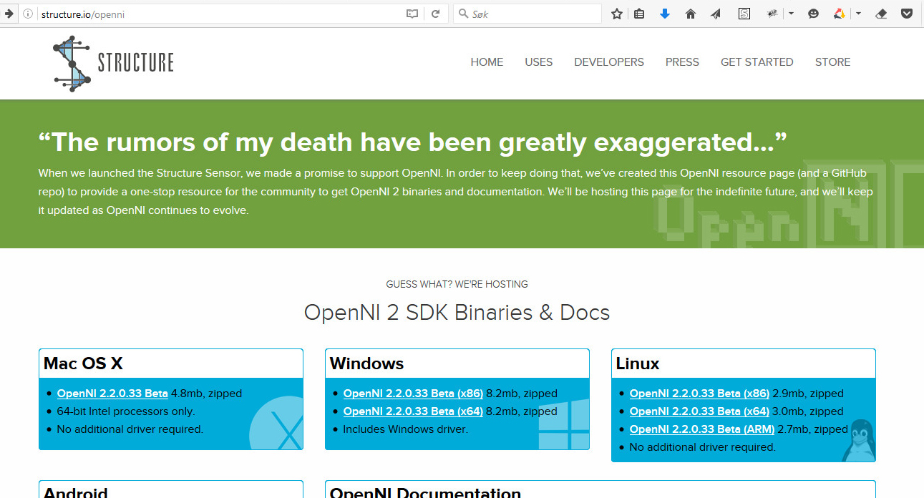
Task: Click the Linux penguin graphic
Action: 858,440
